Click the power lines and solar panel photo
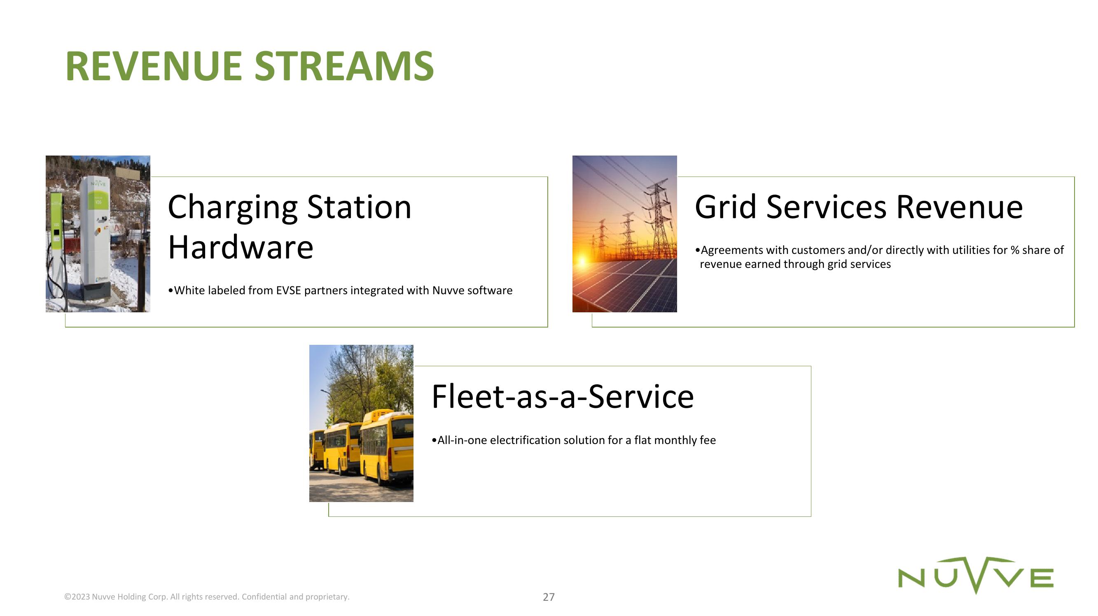The image size is (1098, 616). [x=624, y=234]
